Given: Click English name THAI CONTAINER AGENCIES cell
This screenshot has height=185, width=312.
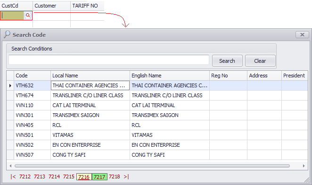Looking at the screenshot, I should (170, 85).
